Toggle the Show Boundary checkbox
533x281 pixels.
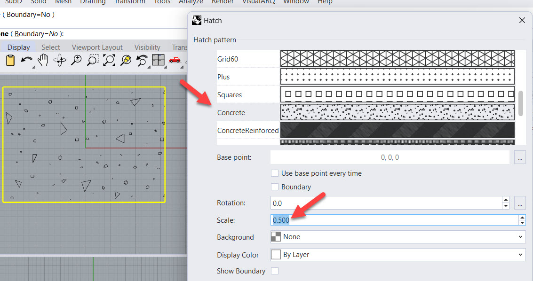click(x=275, y=271)
